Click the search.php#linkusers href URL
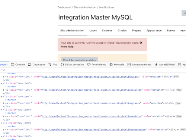This screenshot has width=186, height=140. 90,77
